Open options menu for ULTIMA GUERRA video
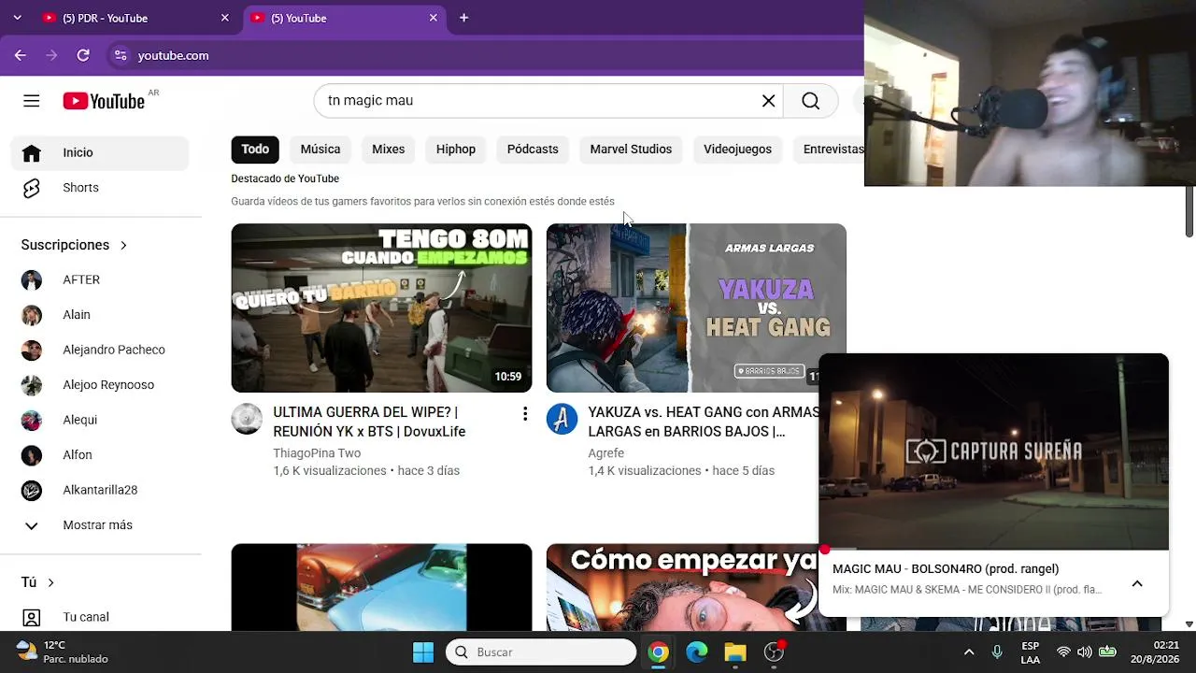The height and width of the screenshot is (673, 1196). (x=525, y=413)
